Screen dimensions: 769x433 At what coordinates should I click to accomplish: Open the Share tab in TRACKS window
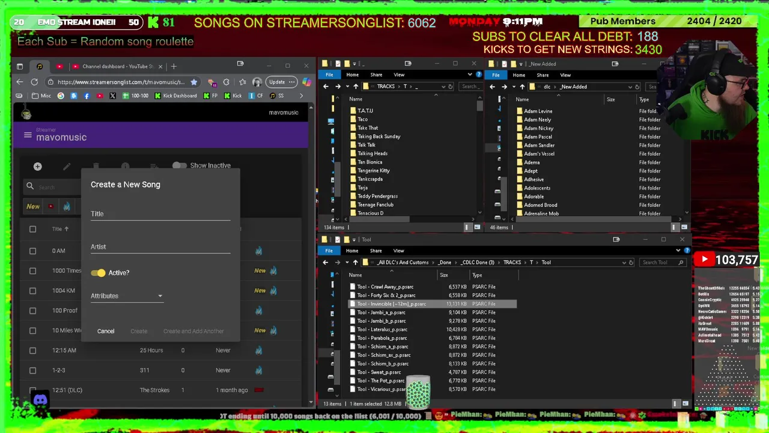tap(376, 75)
